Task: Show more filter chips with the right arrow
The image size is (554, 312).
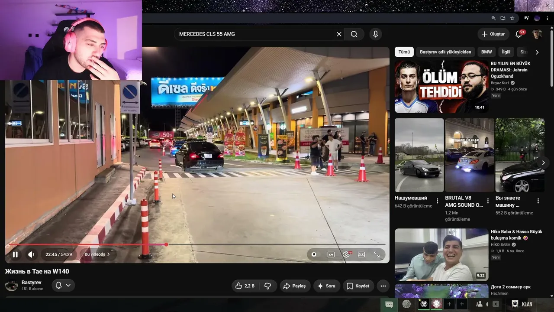Action: pos(537,52)
